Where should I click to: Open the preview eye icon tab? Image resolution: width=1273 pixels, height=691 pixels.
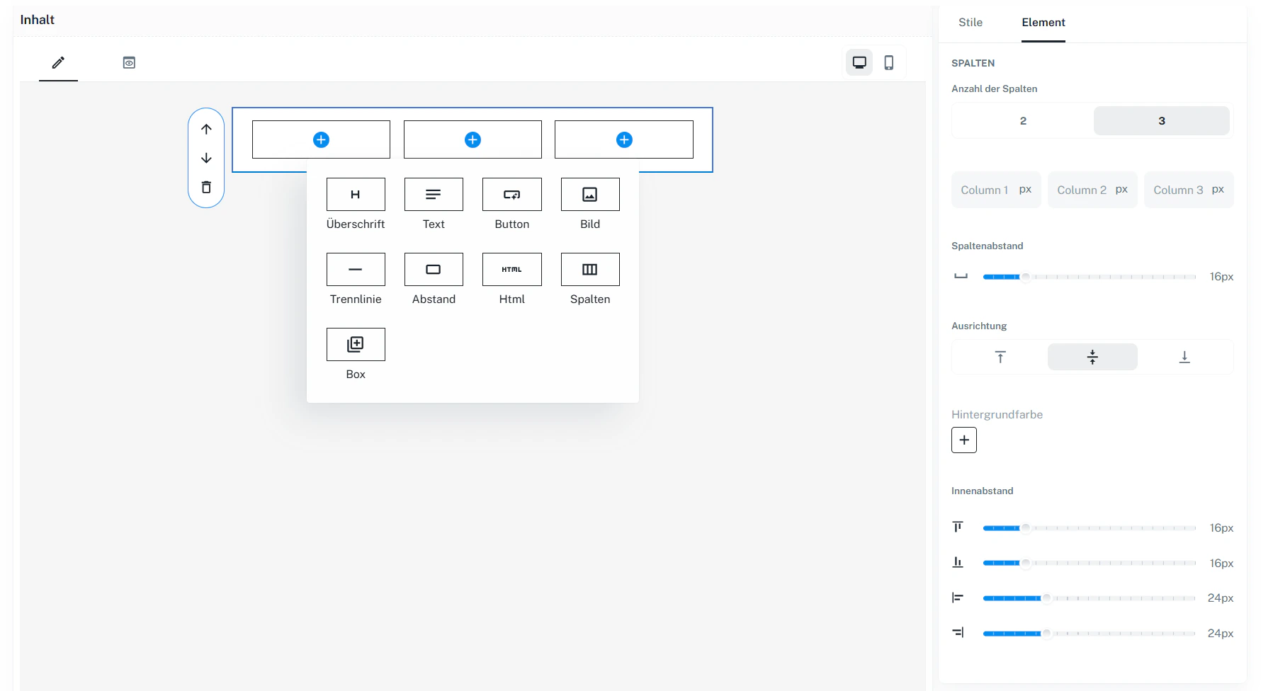click(129, 62)
